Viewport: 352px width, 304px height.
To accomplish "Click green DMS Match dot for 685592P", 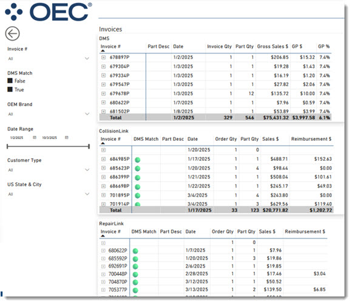I will coord(135,259).
